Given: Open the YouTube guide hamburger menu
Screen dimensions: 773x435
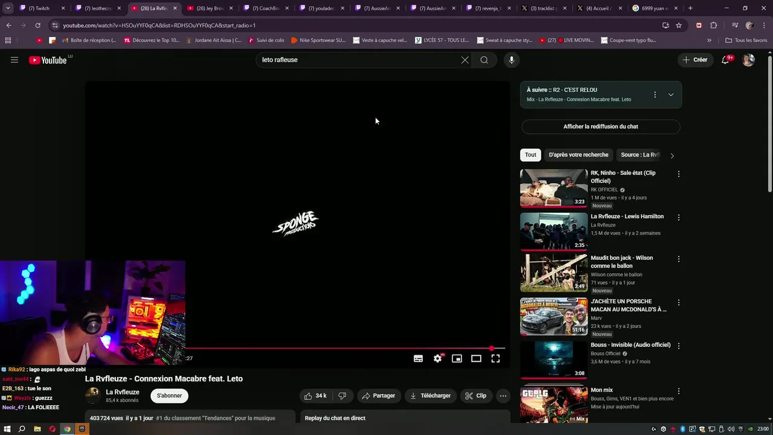Looking at the screenshot, I should (14, 60).
